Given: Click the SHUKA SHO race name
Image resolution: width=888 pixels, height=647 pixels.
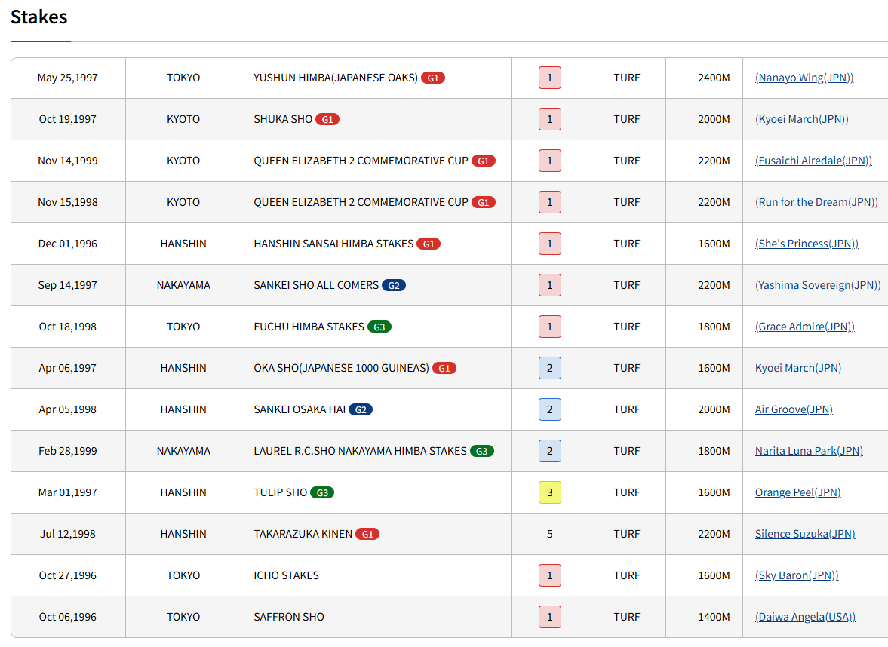Looking at the screenshot, I should pos(283,119).
